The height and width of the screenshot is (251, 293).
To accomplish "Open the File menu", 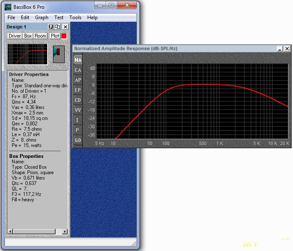I will coord(11,18).
